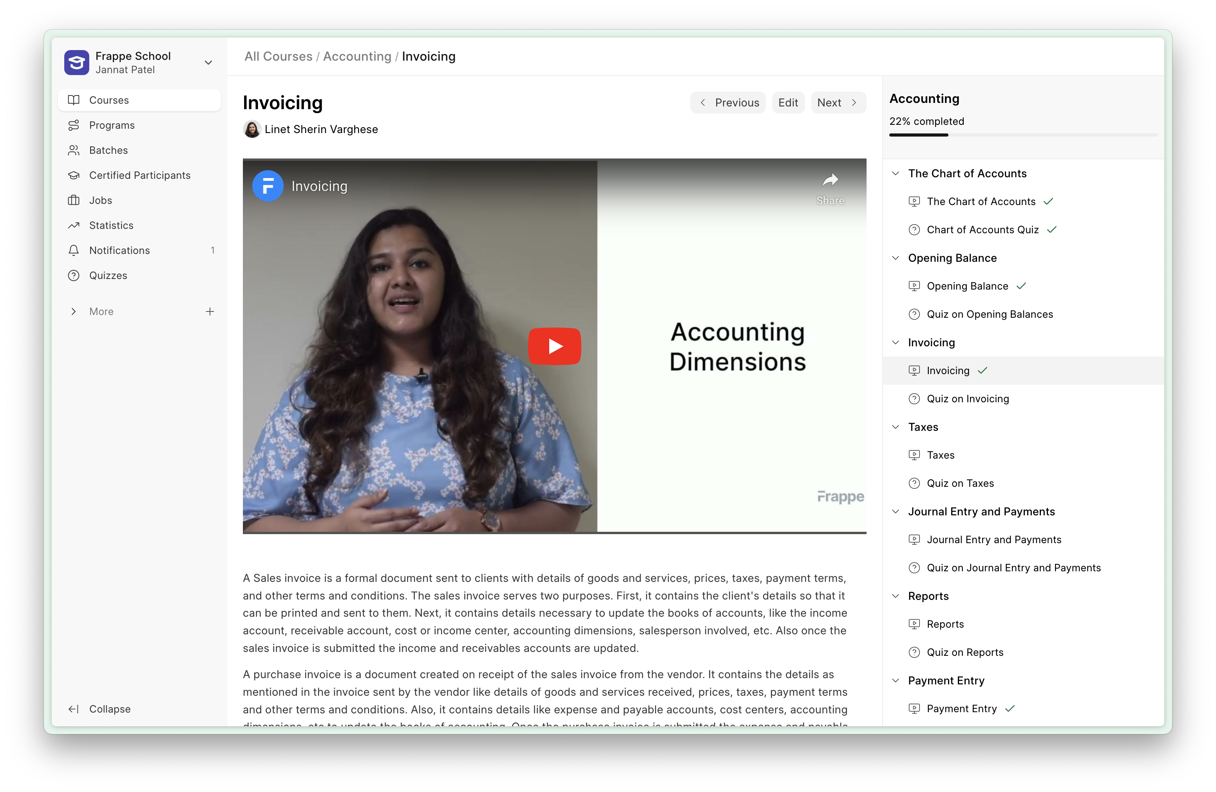The image size is (1216, 792).
Task: Open Certified Participants graduation cap icon
Action: (74, 175)
